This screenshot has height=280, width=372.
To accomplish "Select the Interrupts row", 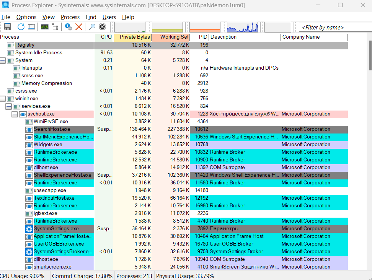I will (174, 68).
